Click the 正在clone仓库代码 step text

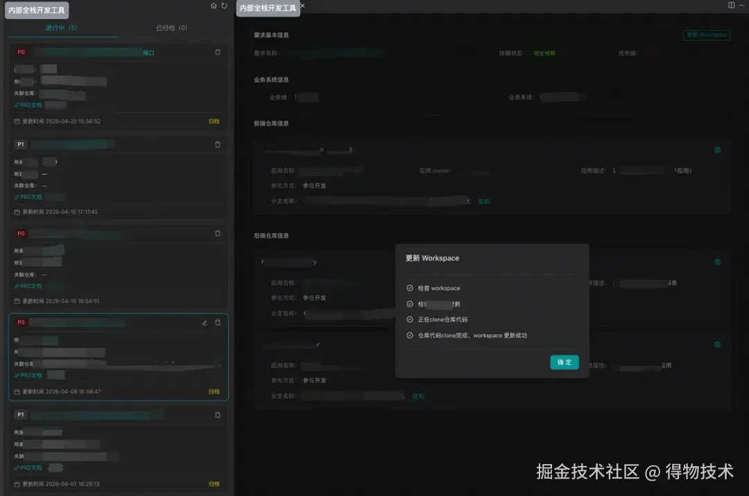(442, 320)
